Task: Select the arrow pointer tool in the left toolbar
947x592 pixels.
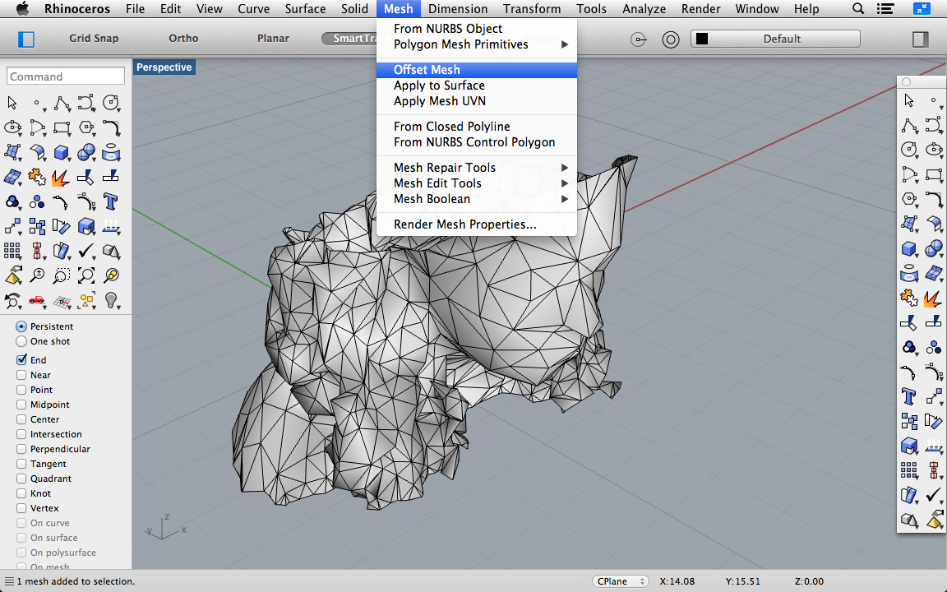Action: 12,103
